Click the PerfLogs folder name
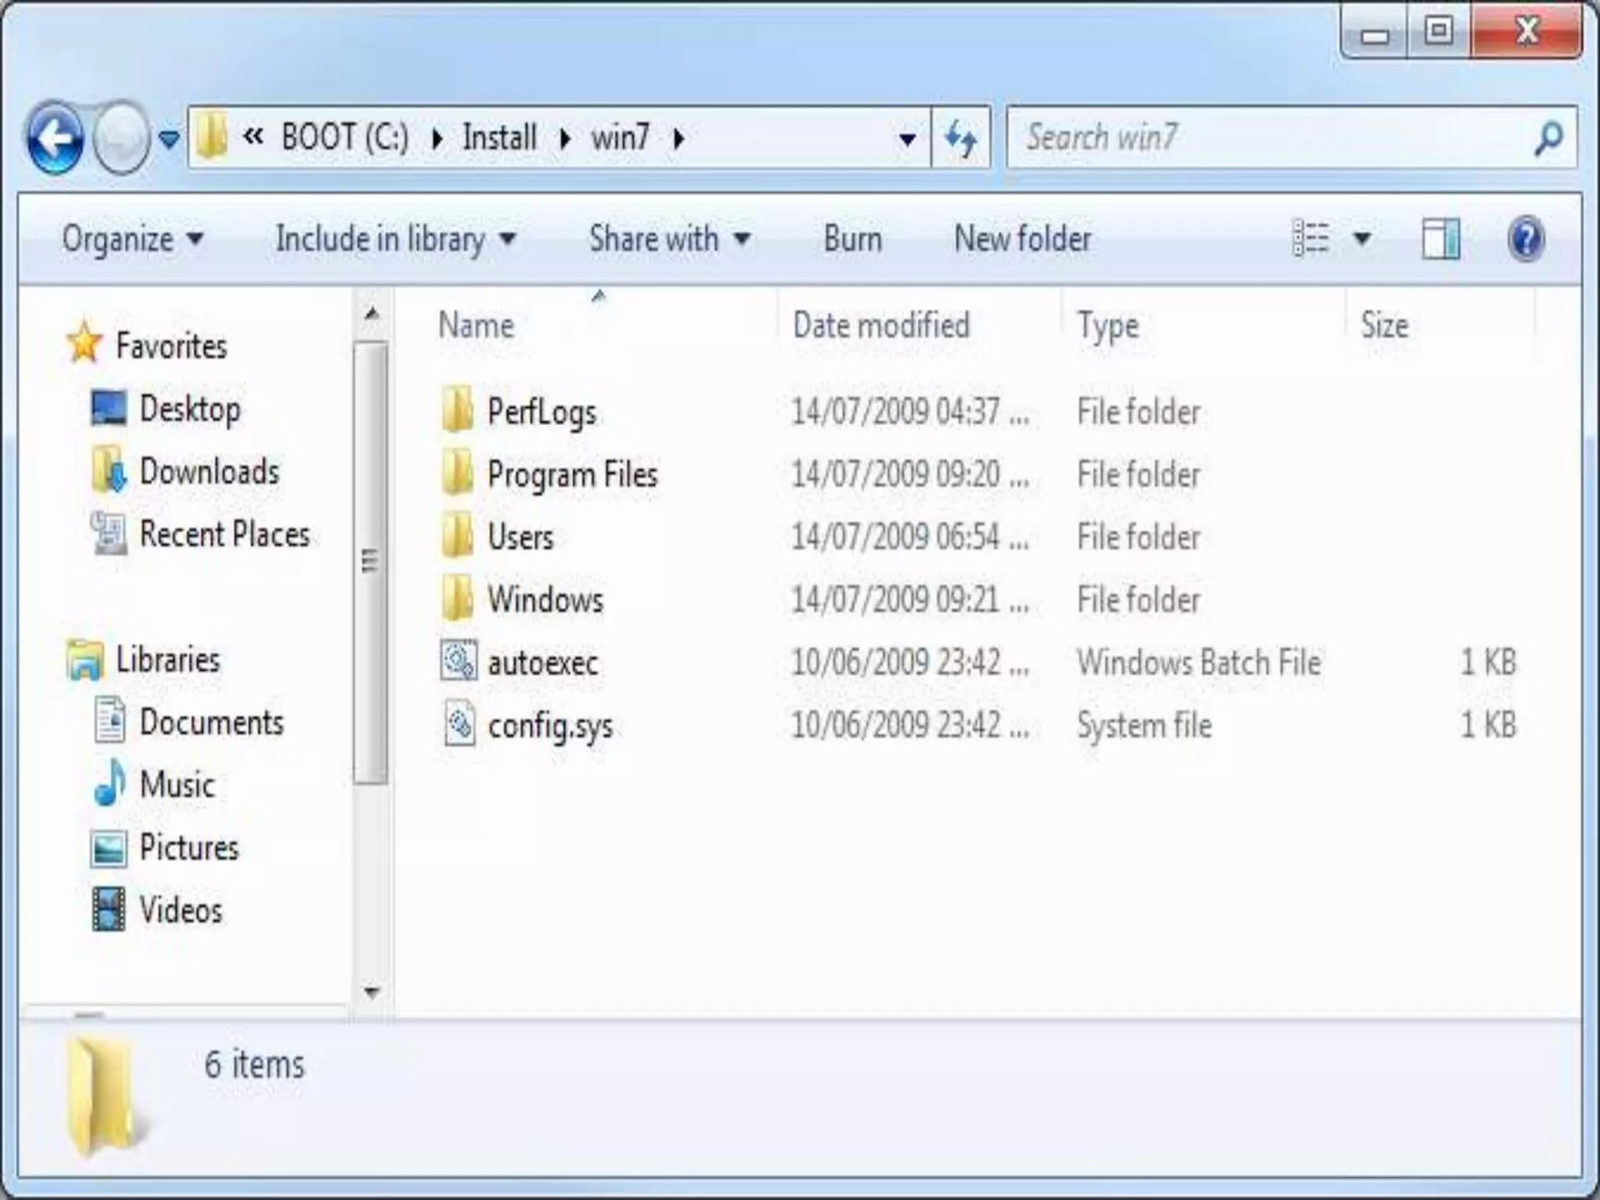Viewport: 1600px width, 1200px height. [541, 412]
